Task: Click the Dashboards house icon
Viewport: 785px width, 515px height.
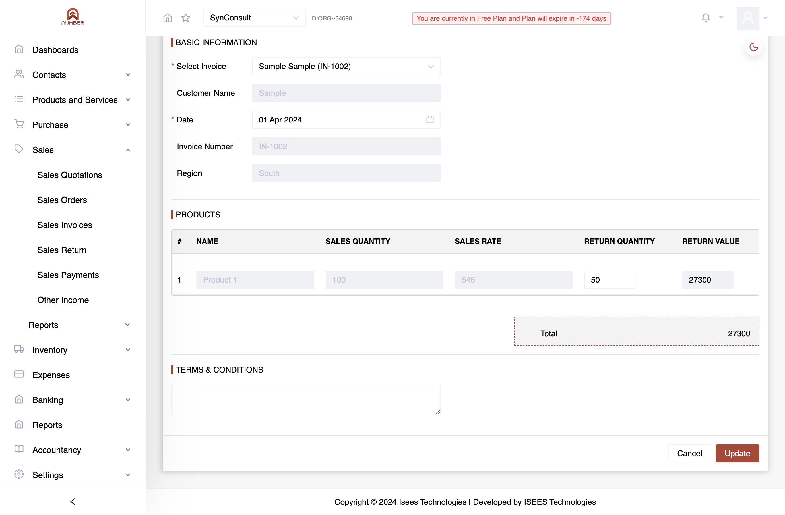Action: click(19, 49)
